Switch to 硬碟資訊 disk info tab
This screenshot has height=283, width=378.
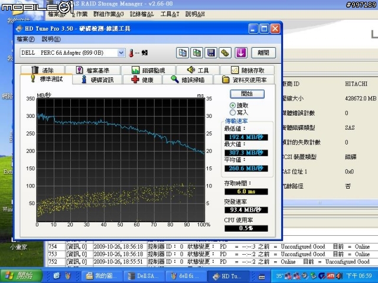click(x=97, y=80)
